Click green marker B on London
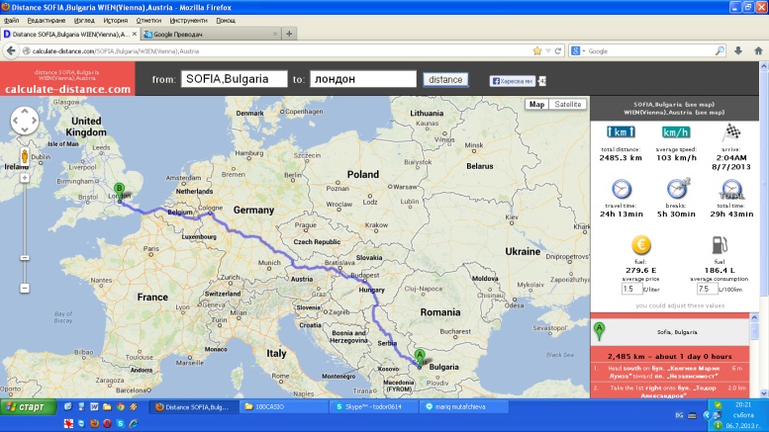 point(119,190)
